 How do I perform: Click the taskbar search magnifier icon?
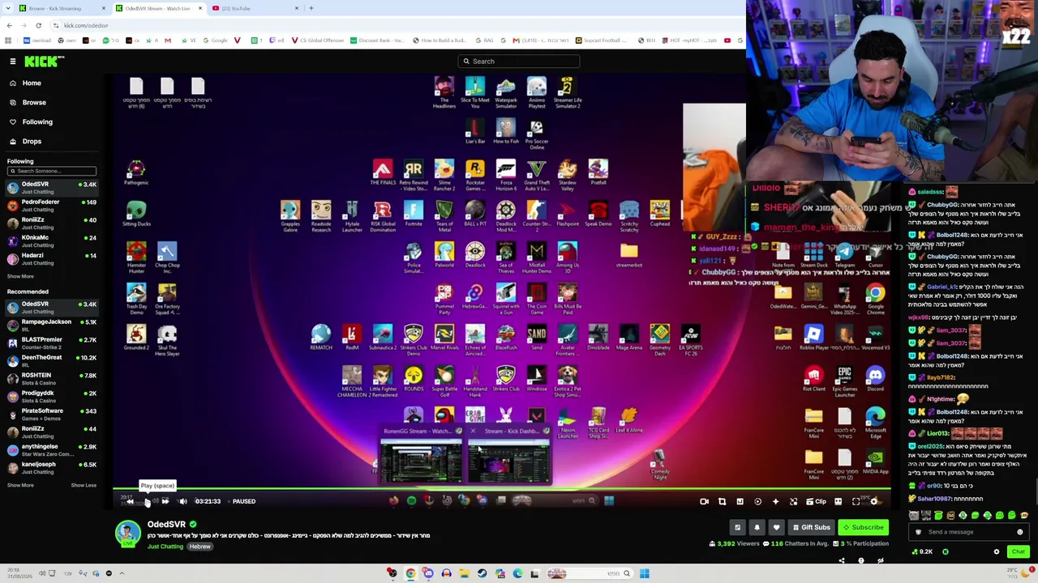[x=626, y=574]
